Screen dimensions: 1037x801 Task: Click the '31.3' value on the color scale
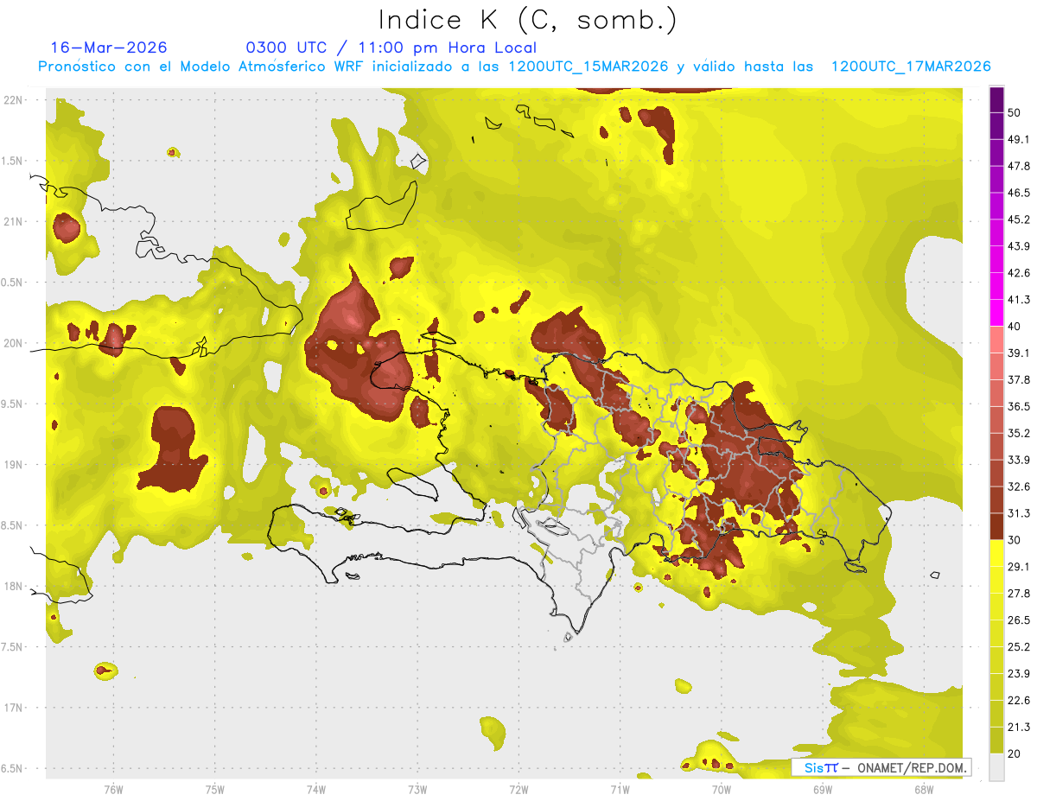pos(1019,513)
